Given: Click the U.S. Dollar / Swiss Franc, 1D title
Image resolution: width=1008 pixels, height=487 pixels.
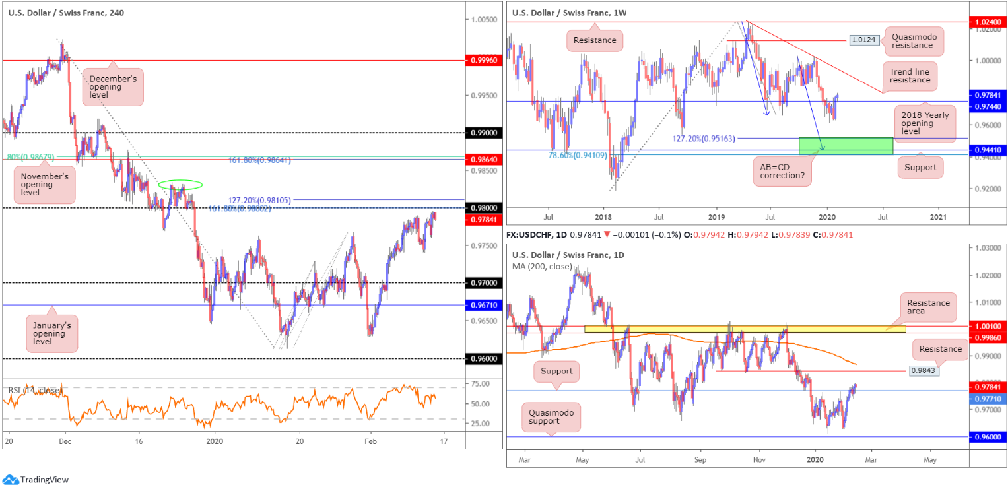Looking at the screenshot, I should click(x=567, y=255).
